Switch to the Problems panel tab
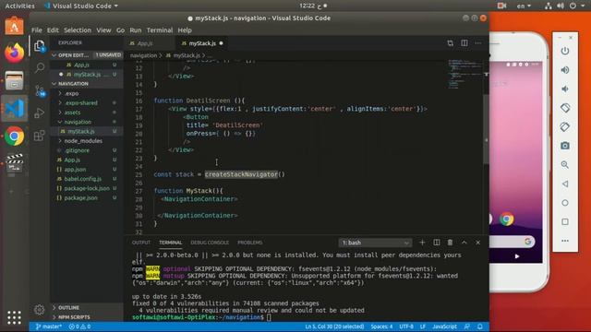This screenshot has height=332, width=591. point(250,243)
